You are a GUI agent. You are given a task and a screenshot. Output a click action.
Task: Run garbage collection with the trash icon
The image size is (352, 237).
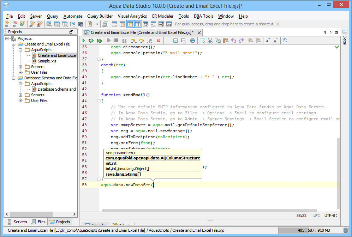coord(346,230)
